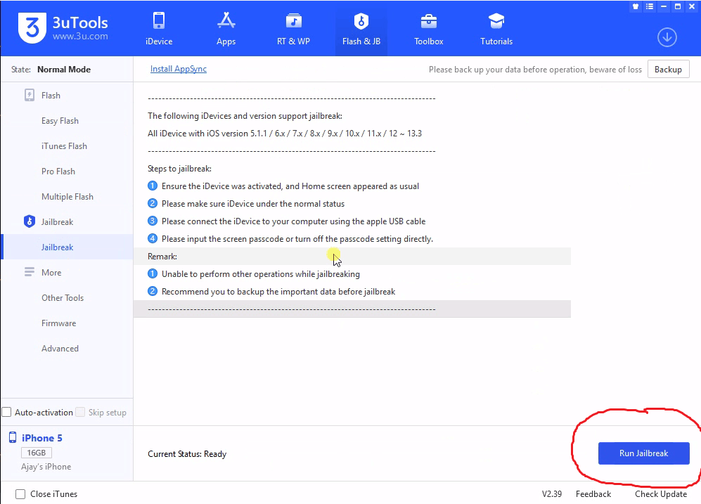Open Pro Flash in sidebar

point(58,171)
